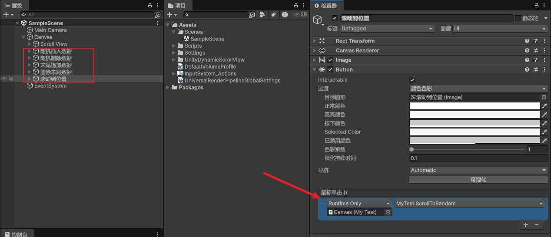Screen dimensions: 551x237
Task: Open Canvas Renderer presets icon
Action: coord(536,50)
